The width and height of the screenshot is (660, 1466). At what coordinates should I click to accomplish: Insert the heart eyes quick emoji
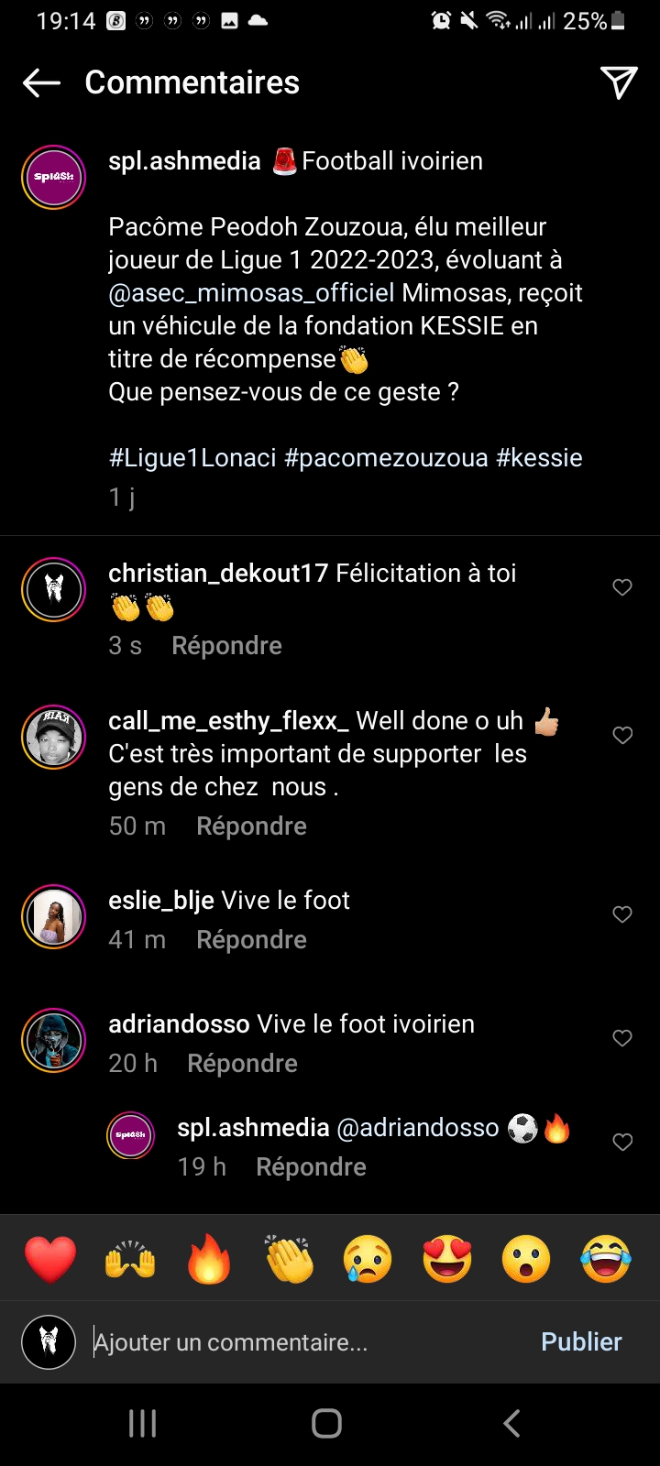tap(447, 1258)
